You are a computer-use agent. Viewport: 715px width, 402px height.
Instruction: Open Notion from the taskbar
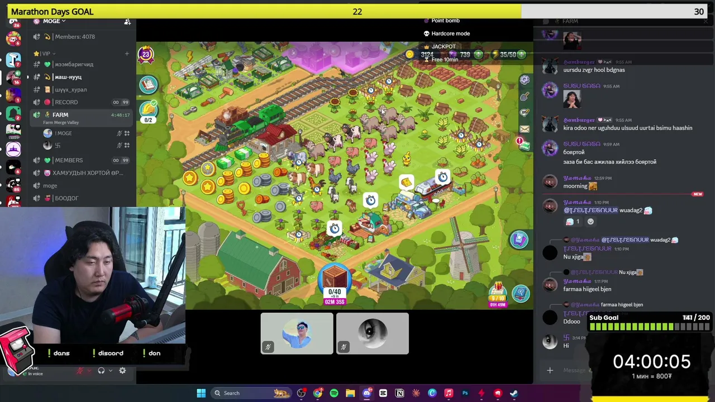(x=399, y=393)
